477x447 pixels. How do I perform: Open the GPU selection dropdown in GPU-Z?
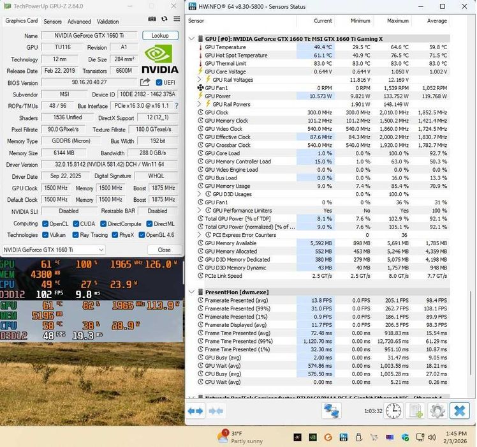coord(54,250)
